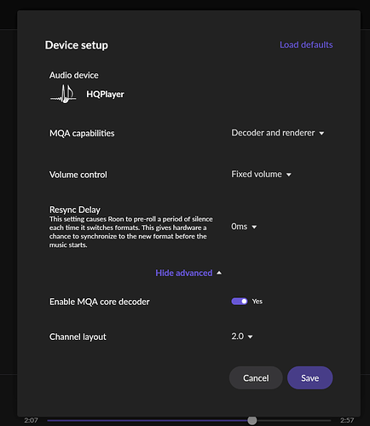
Task: Open the Channel layout 2.0 dropdown
Action: tap(242, 337)
